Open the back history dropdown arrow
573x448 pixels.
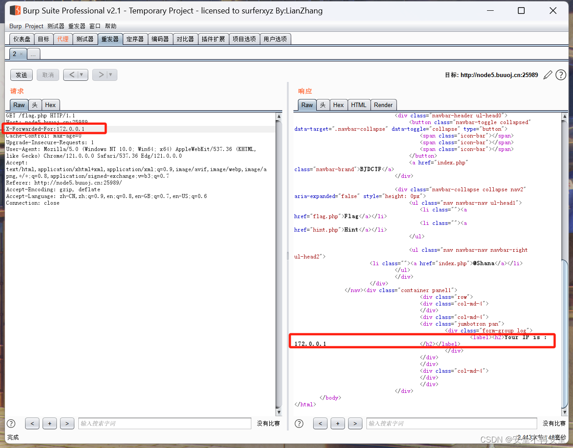pyautogui.click(x=82, y=75)
